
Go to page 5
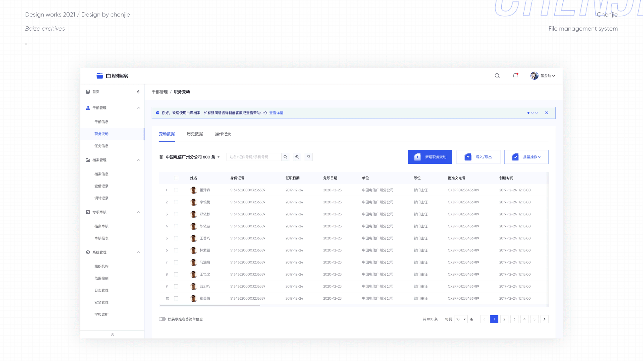point(534,319)
